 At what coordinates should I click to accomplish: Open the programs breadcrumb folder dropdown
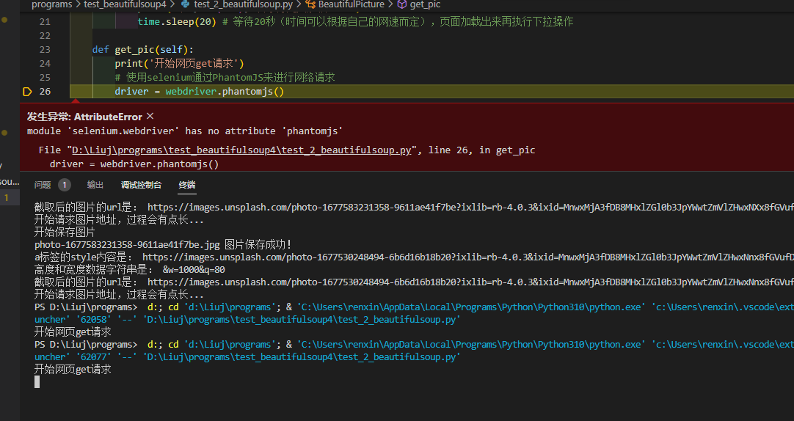(x=51, y=4)
